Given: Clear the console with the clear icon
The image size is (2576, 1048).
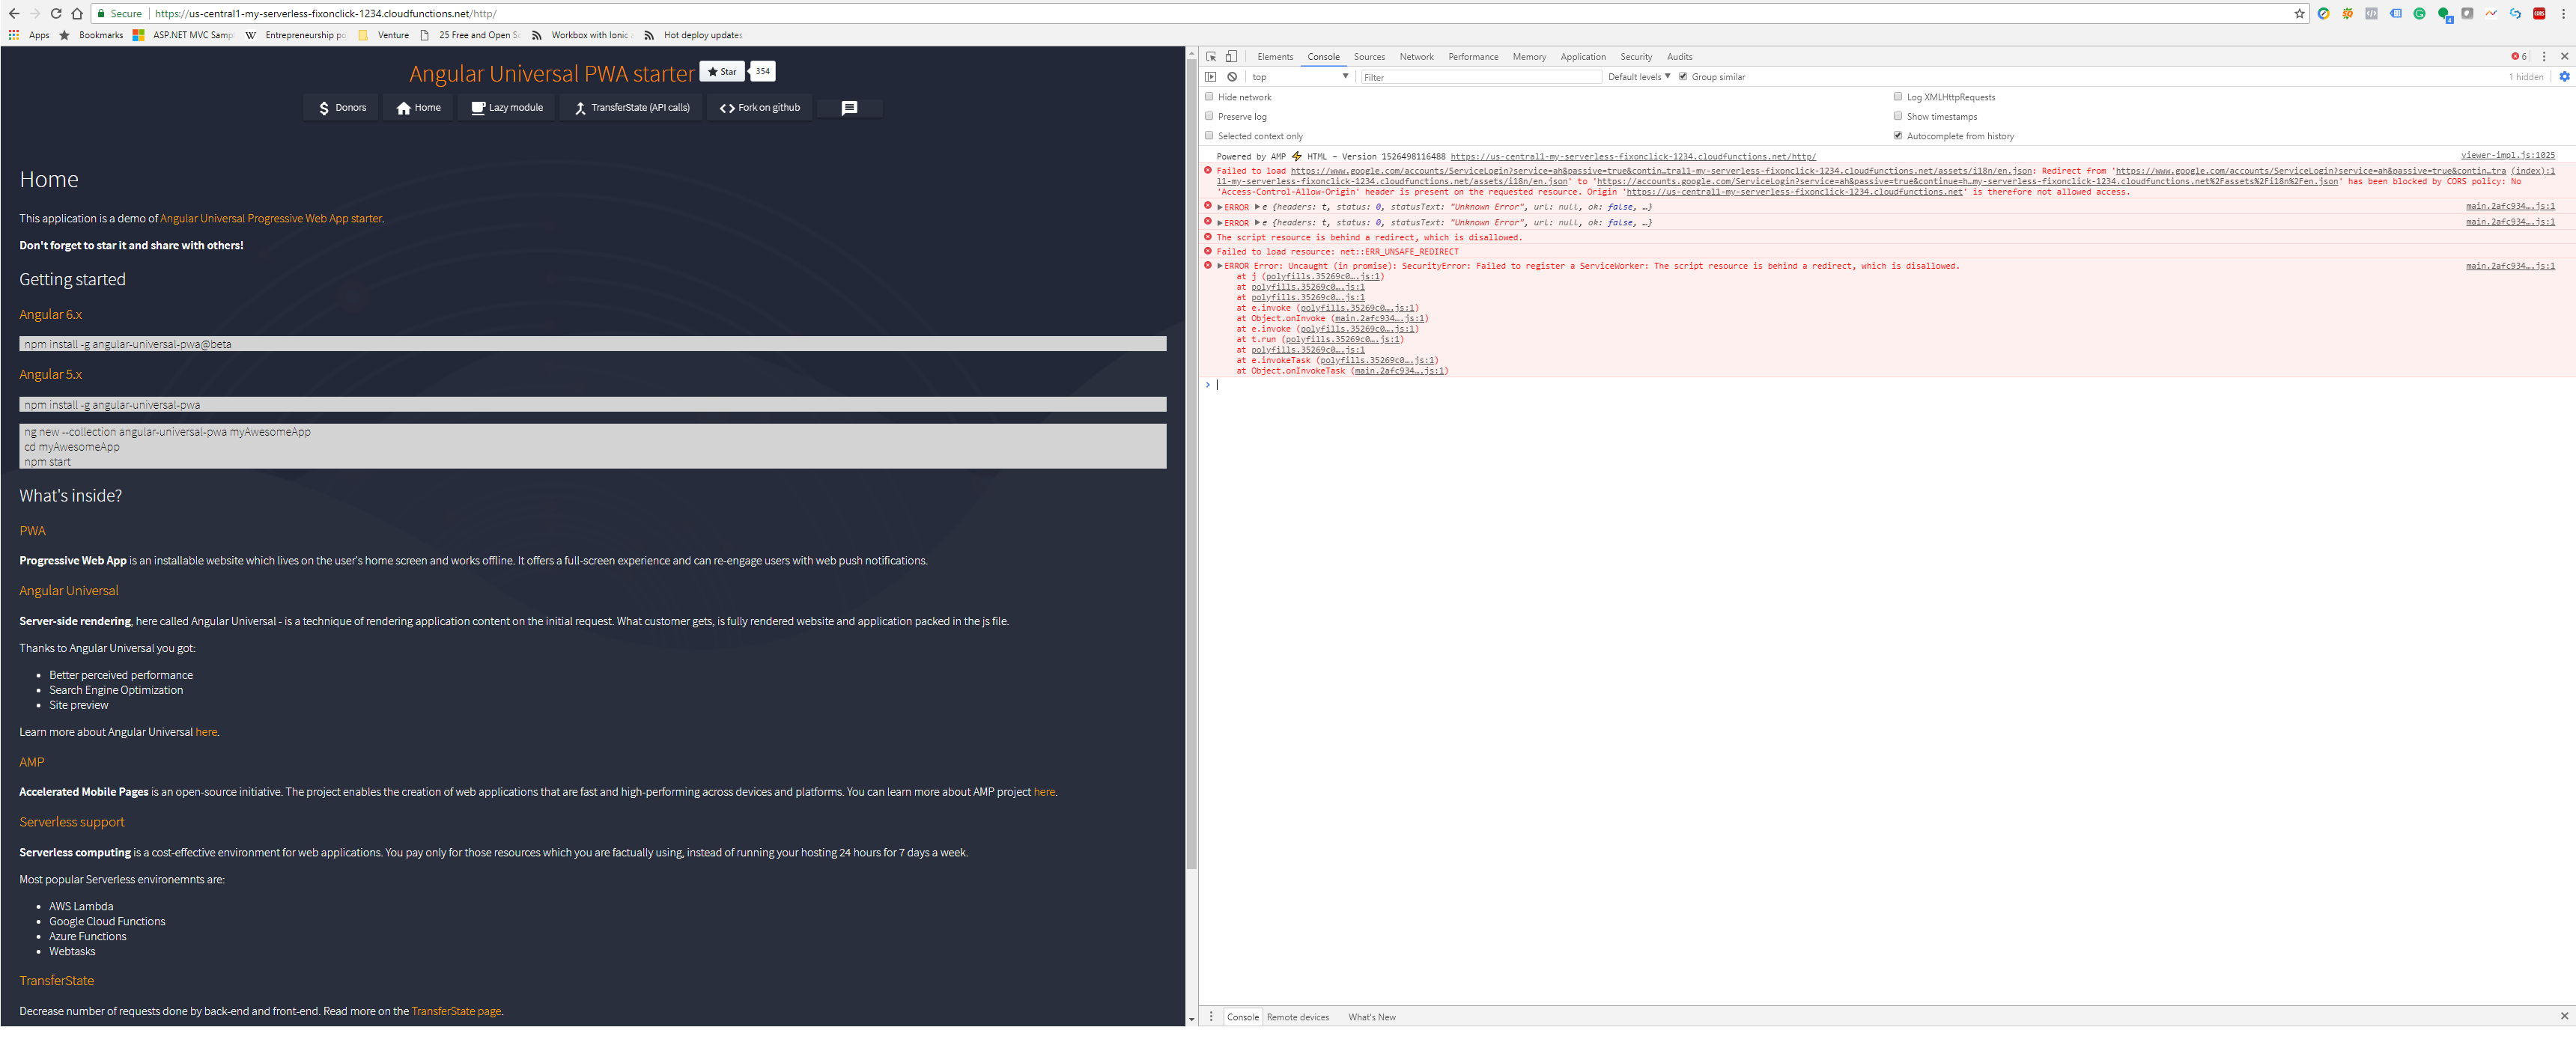Looking at the screenshot, I should coord(1232,77).
